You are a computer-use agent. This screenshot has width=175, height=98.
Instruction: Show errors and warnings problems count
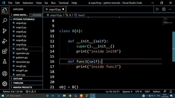[x=31, y=91]
